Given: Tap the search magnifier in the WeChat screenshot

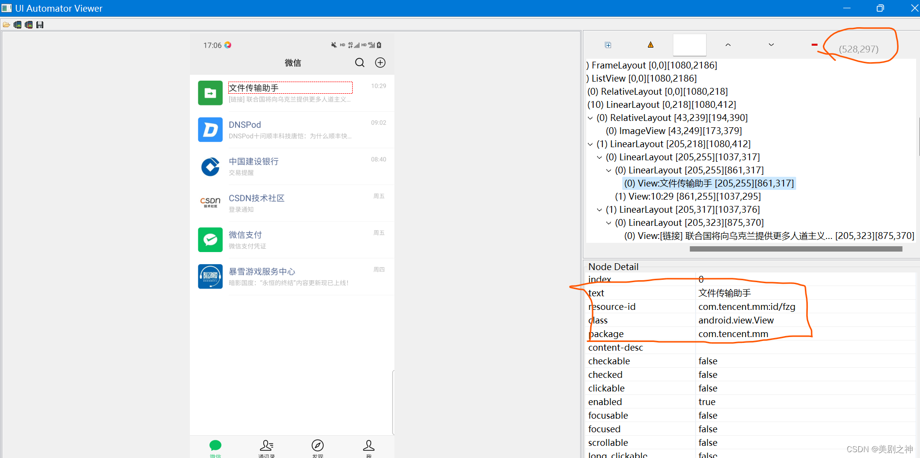Looking at the screenshot, I should pyautogui.click(x=359, y=63).
